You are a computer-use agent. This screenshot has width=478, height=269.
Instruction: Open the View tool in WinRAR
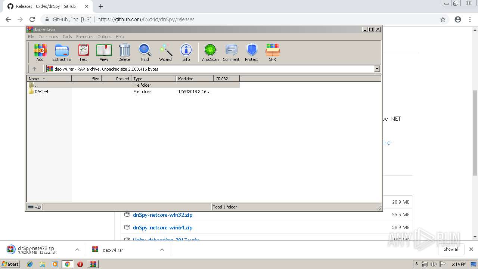pos(104,52)
